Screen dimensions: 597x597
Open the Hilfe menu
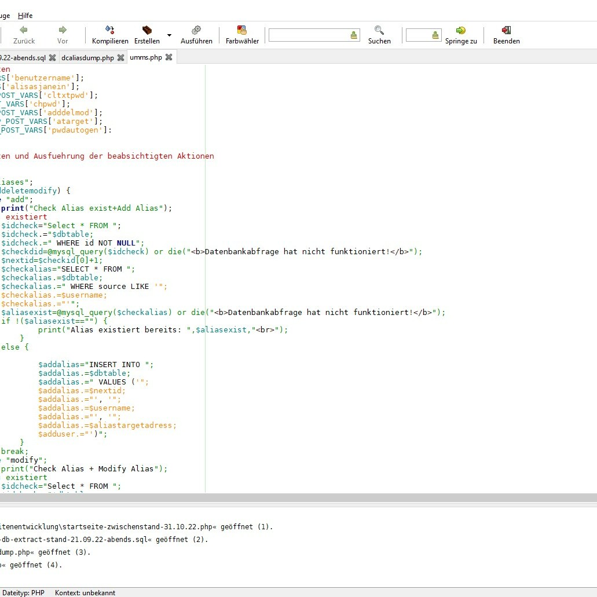(x=25, y=16)
